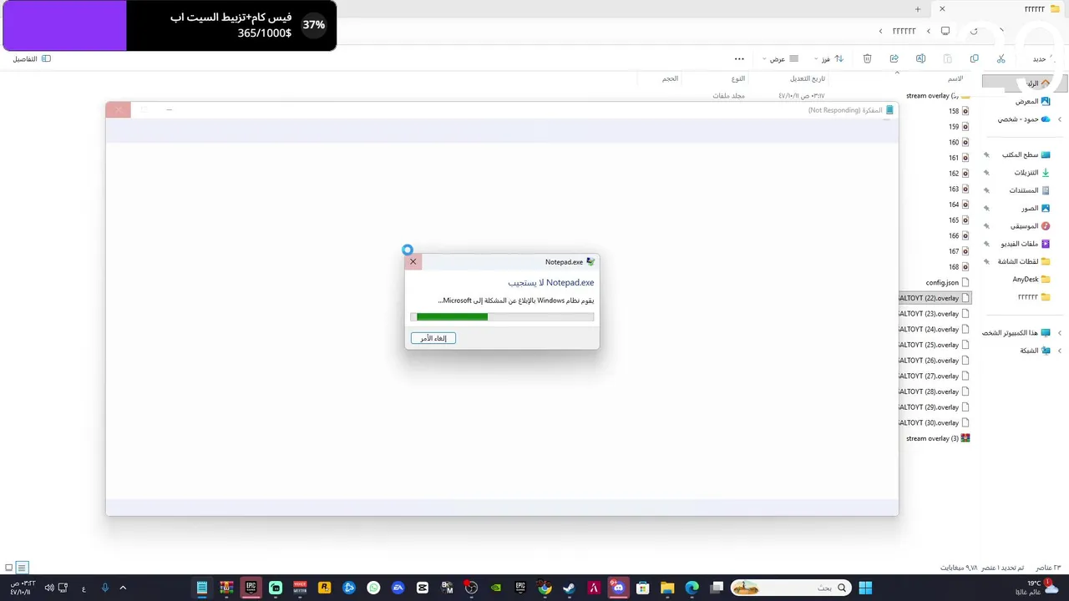
Task: Open Microsoft Store from the taskbar
Action: pyautogui.click(x=642, y=588)
